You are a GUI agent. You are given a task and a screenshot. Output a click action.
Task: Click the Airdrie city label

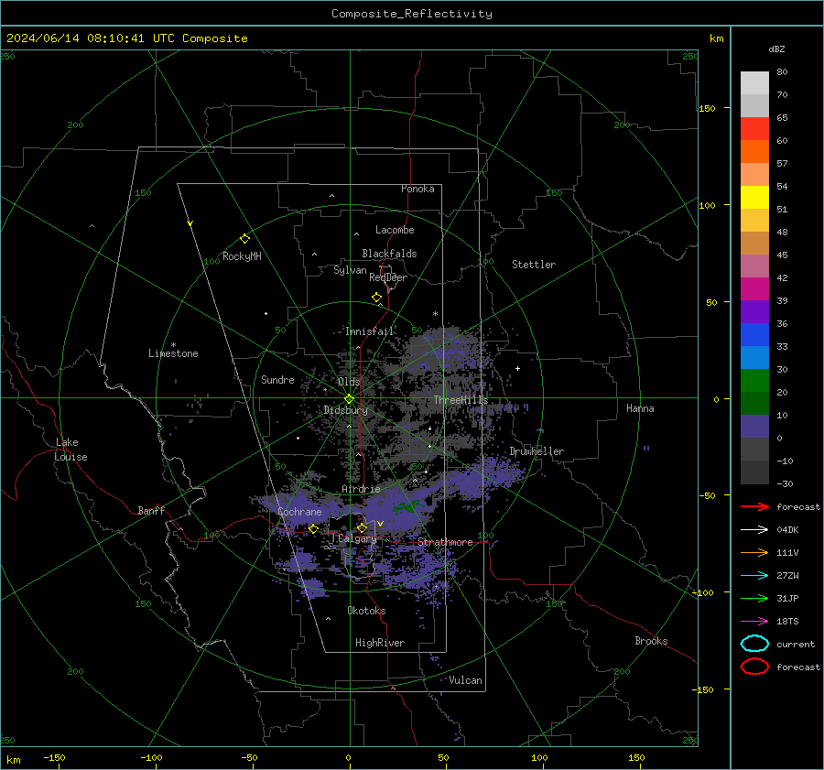tap(361, 489)
